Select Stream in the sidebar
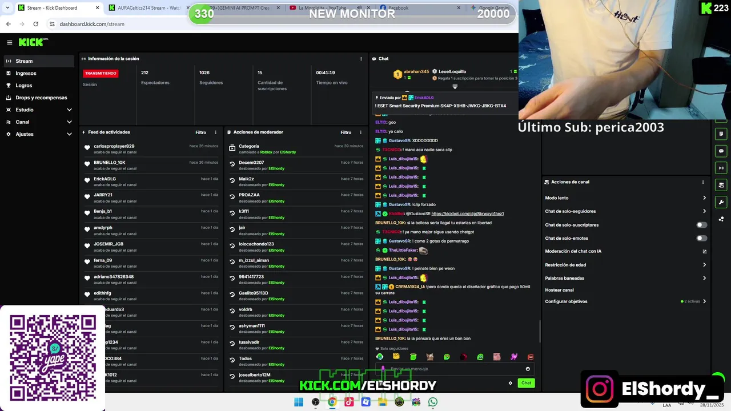Viewport: 731px width, 411px height. [38, 61]
